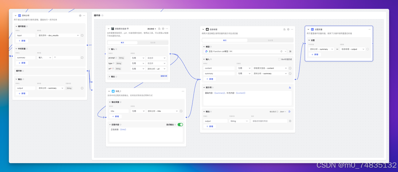Screen dimensions: 398x172
Task: Click the 获取原文信息 node plugin icon
Action: 113,29
